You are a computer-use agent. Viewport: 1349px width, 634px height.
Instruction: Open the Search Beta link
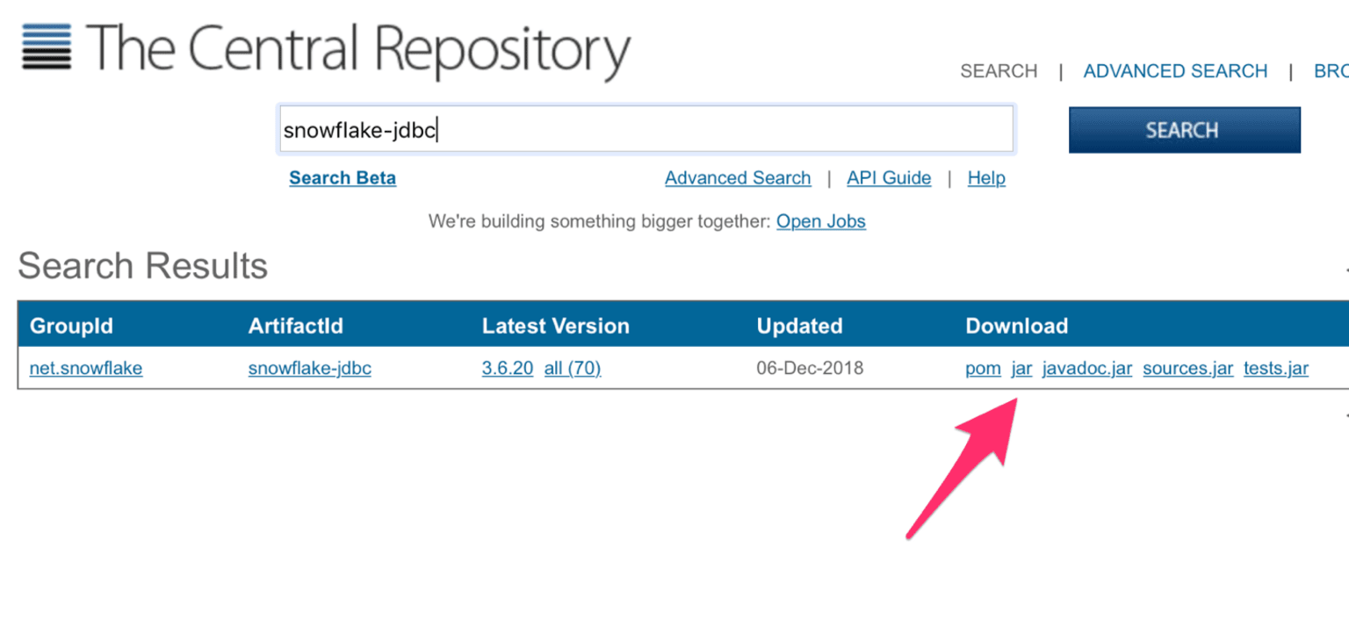click(x=343, y=178)
